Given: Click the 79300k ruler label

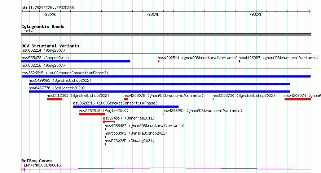Looking at the screenshot, I should coord(49,14).
